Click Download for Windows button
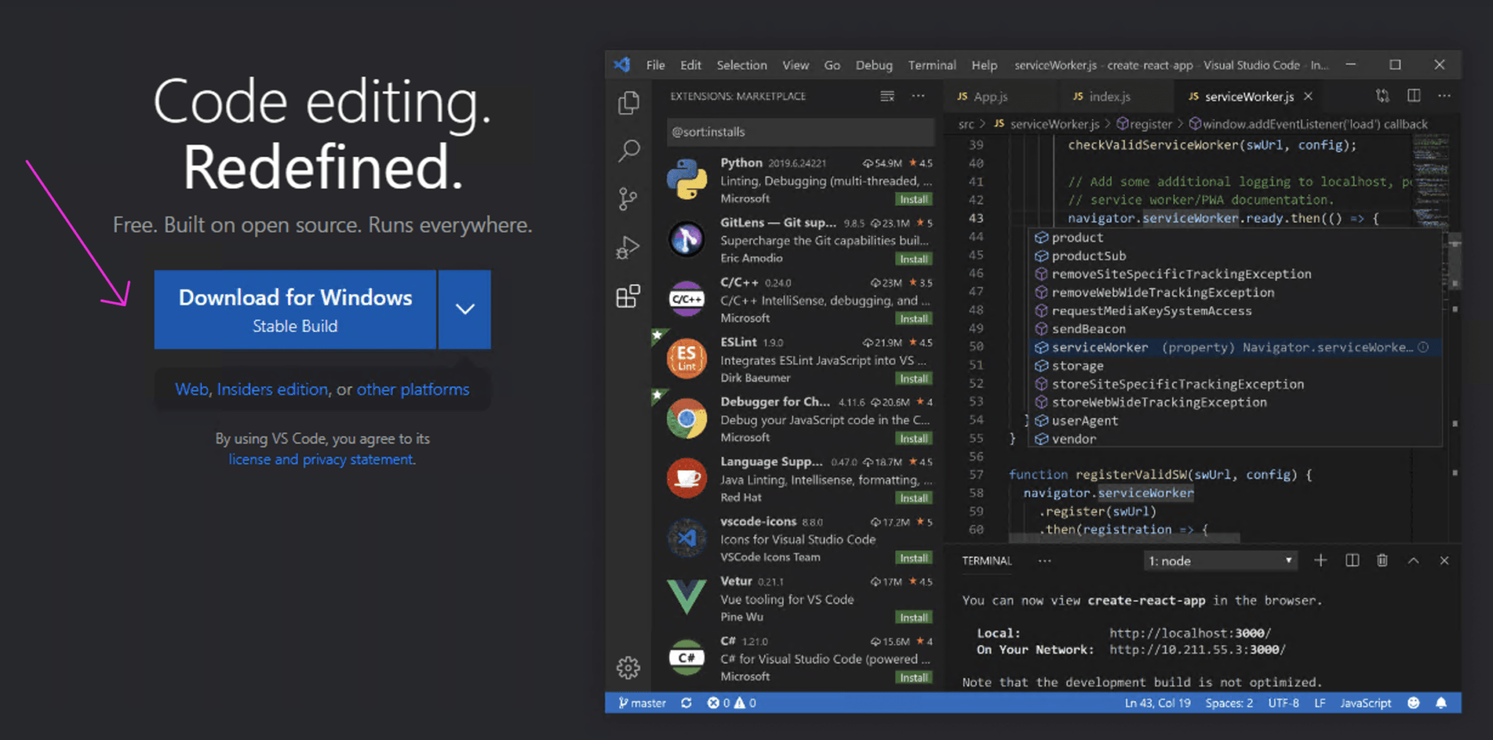The width and height of the screenshot is (1493, 740). point(295,309)
